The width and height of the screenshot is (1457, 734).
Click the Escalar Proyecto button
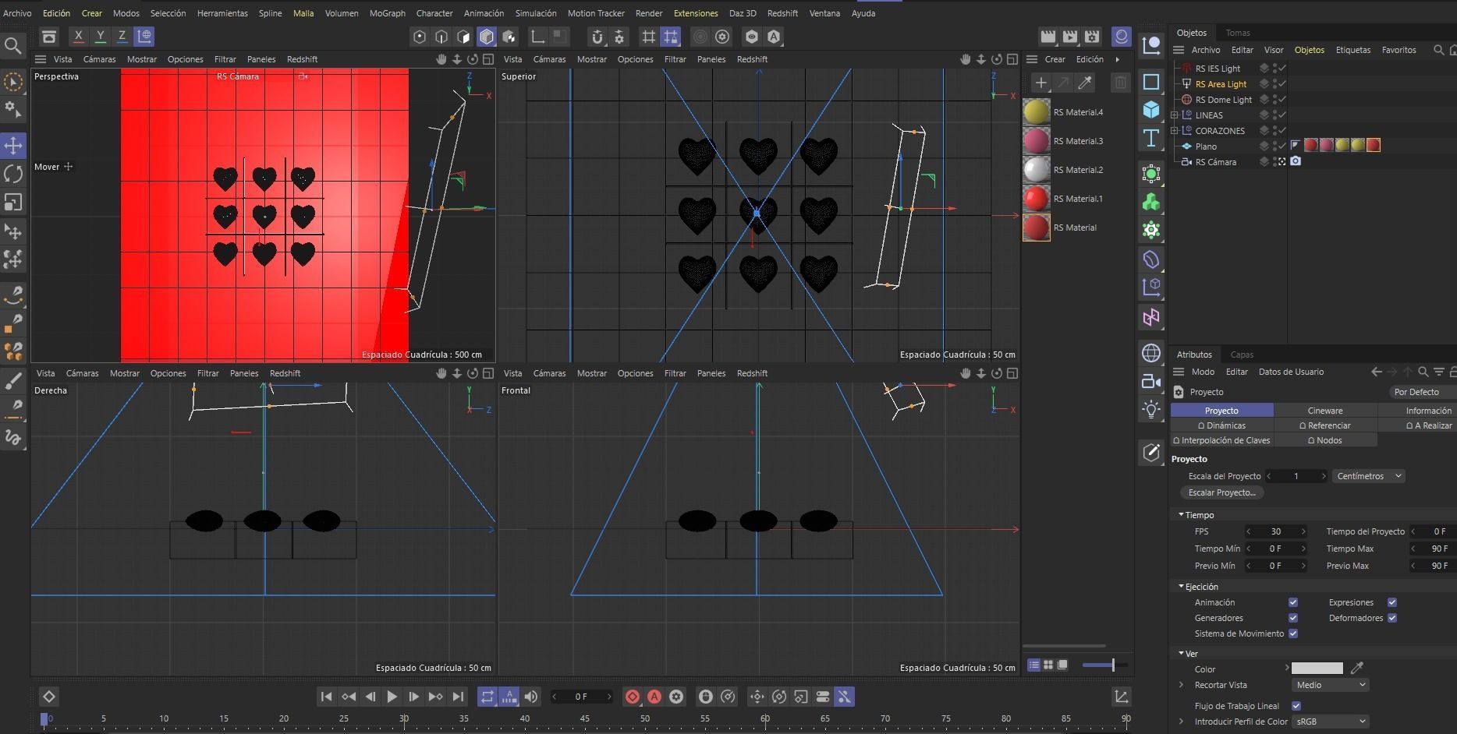[x=1222, y=492]
